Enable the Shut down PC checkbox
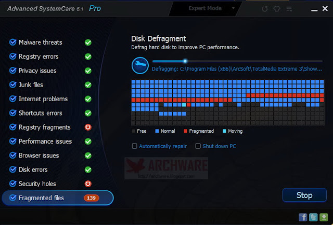 coord(198,146)
